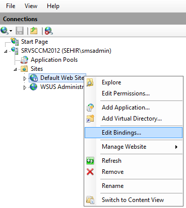Open the Help menu

tap(53, 6)
